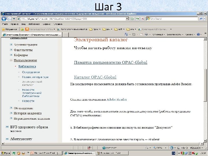The height and width of the screenshot is (156, 208).
Task: Click in the Live Search box
Action: (172, 19)
